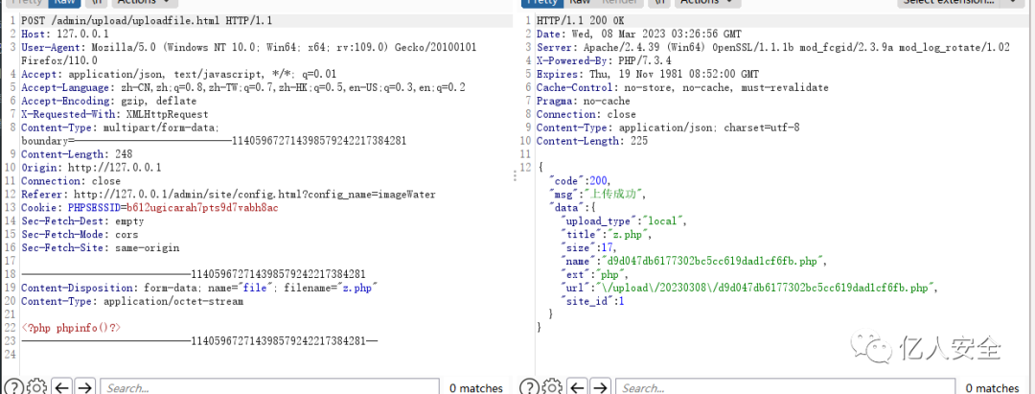This screenshot has height=394, width=1035.
Task: Click response 'Content-Type: application/json' header
Action: (668, 127)
